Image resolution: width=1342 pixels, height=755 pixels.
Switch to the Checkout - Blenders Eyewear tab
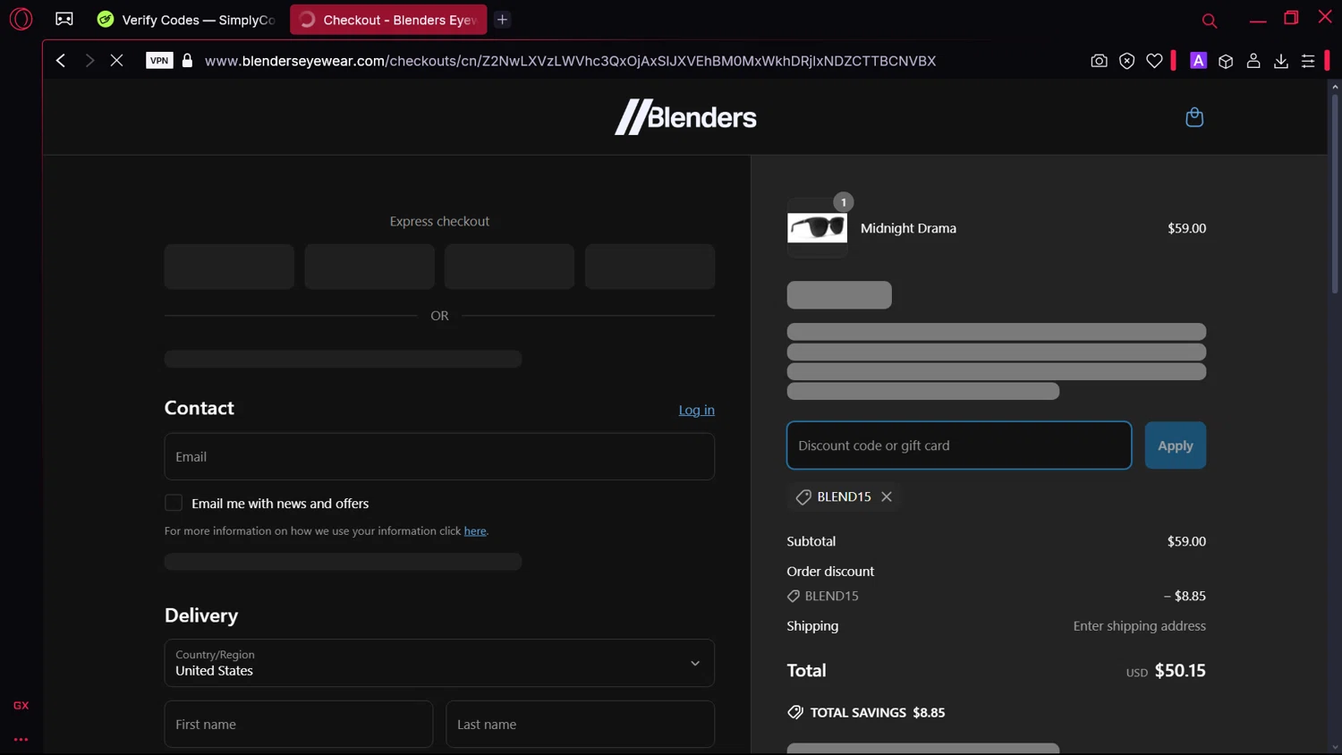(x=388, y=20)
